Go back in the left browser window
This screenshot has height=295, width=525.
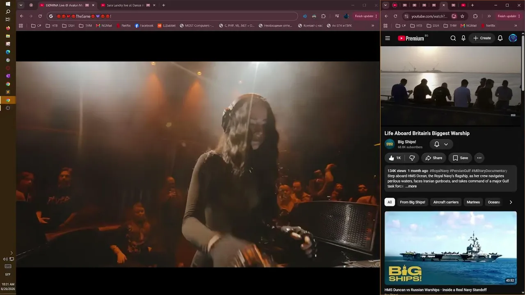22,16
